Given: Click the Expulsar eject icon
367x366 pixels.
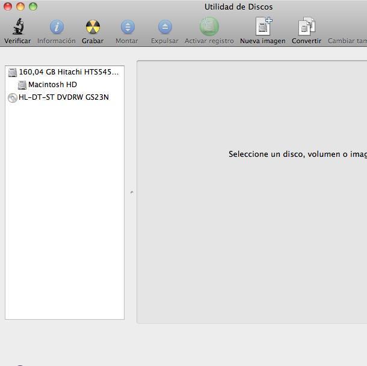Looking at the screenshot, I should point(164,27).
